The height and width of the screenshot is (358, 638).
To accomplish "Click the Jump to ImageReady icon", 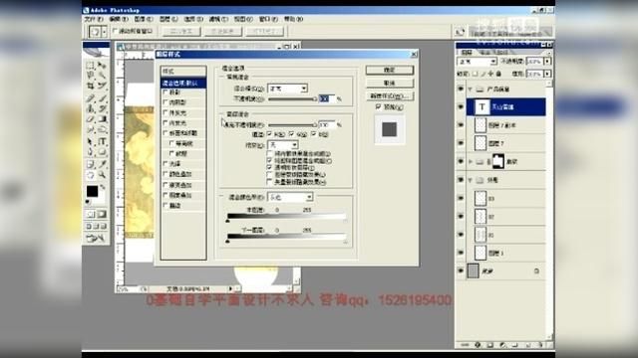I will (96, 238).
